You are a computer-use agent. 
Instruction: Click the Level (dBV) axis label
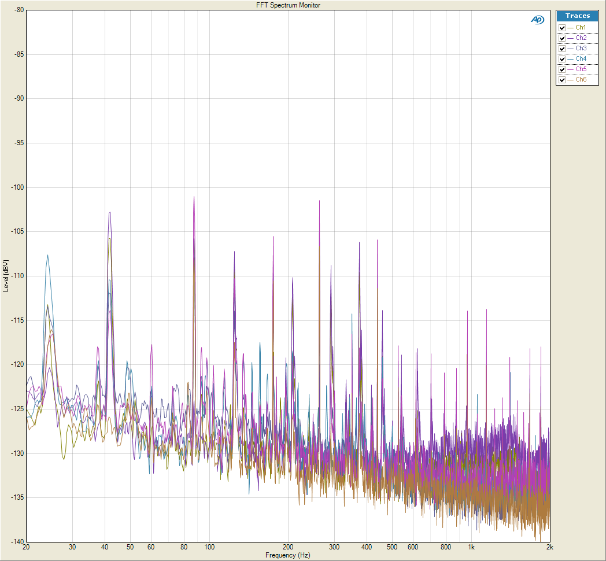(5, 276)
